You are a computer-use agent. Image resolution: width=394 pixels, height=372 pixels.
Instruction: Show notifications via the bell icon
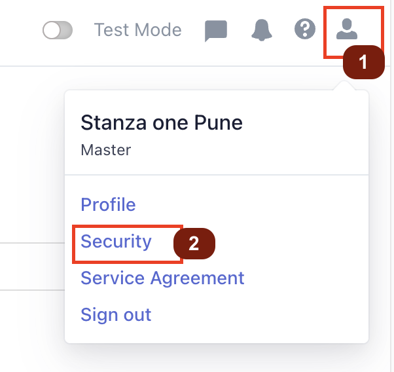coord(262,29)
